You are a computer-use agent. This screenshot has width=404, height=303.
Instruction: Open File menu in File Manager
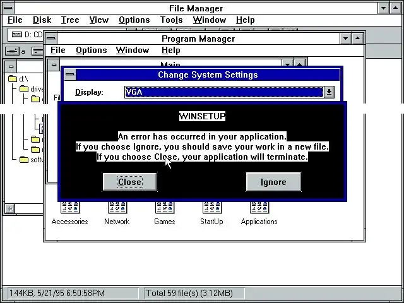[15, 20]
